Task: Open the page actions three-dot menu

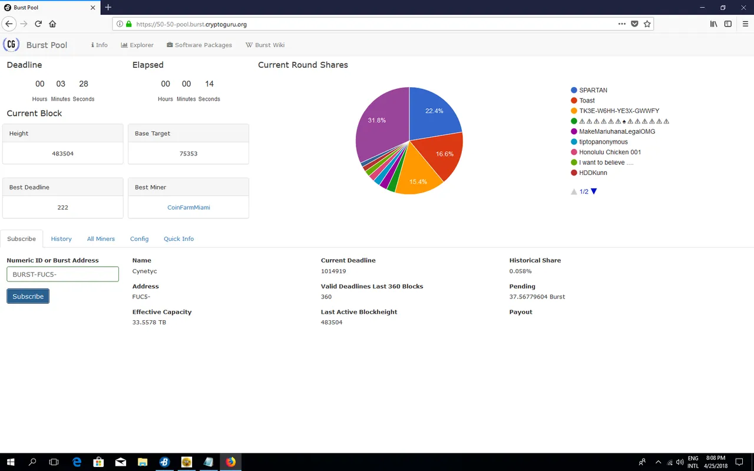Action: point(622,24)
